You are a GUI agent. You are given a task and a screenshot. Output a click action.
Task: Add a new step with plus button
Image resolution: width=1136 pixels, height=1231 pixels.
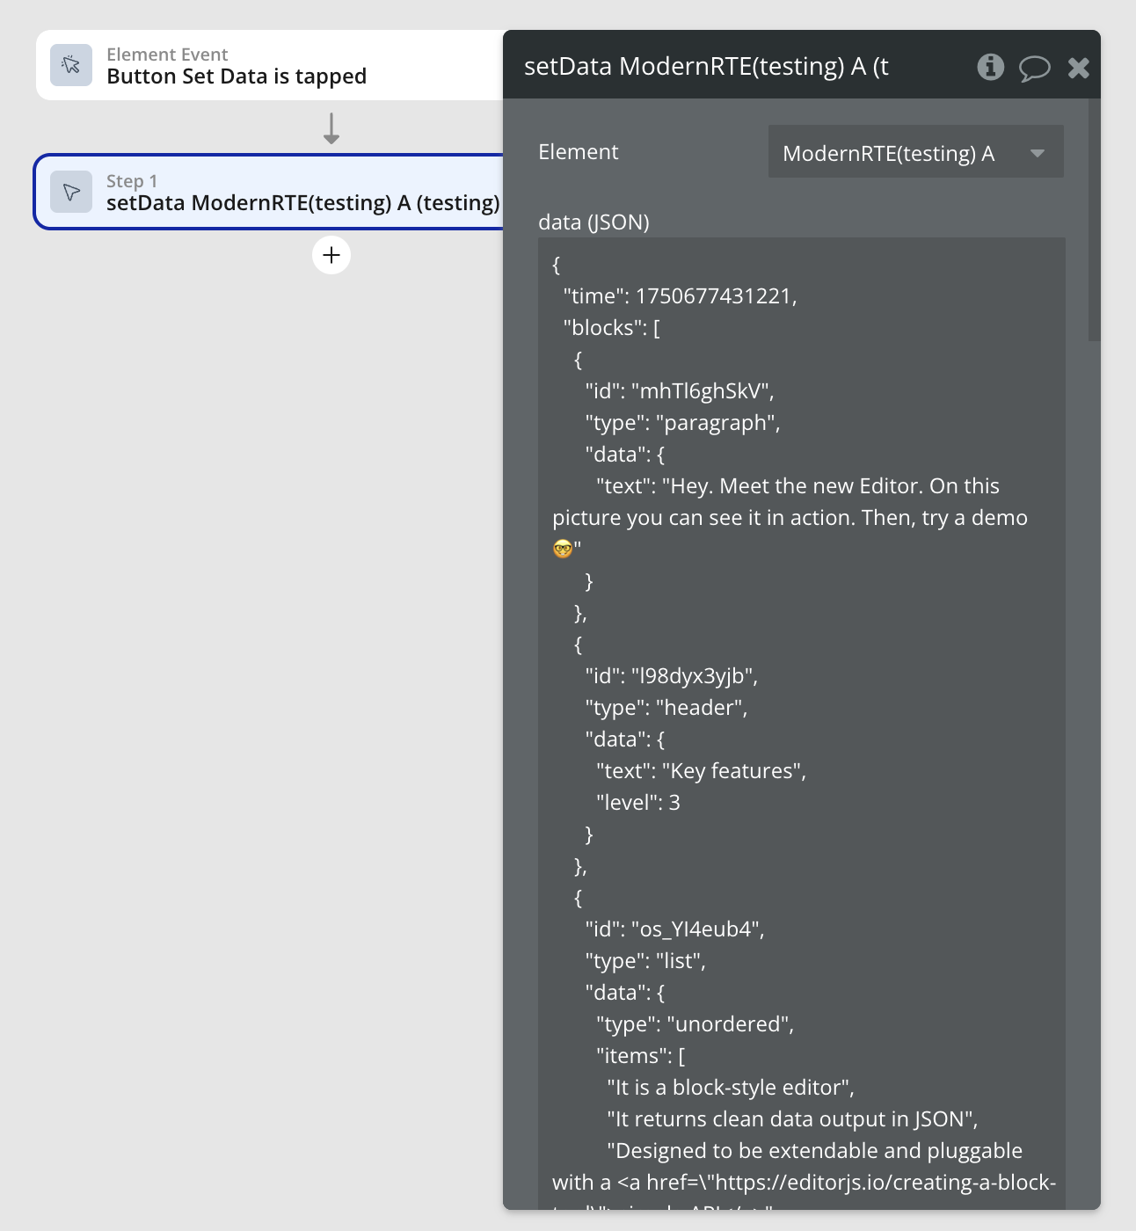331,255
